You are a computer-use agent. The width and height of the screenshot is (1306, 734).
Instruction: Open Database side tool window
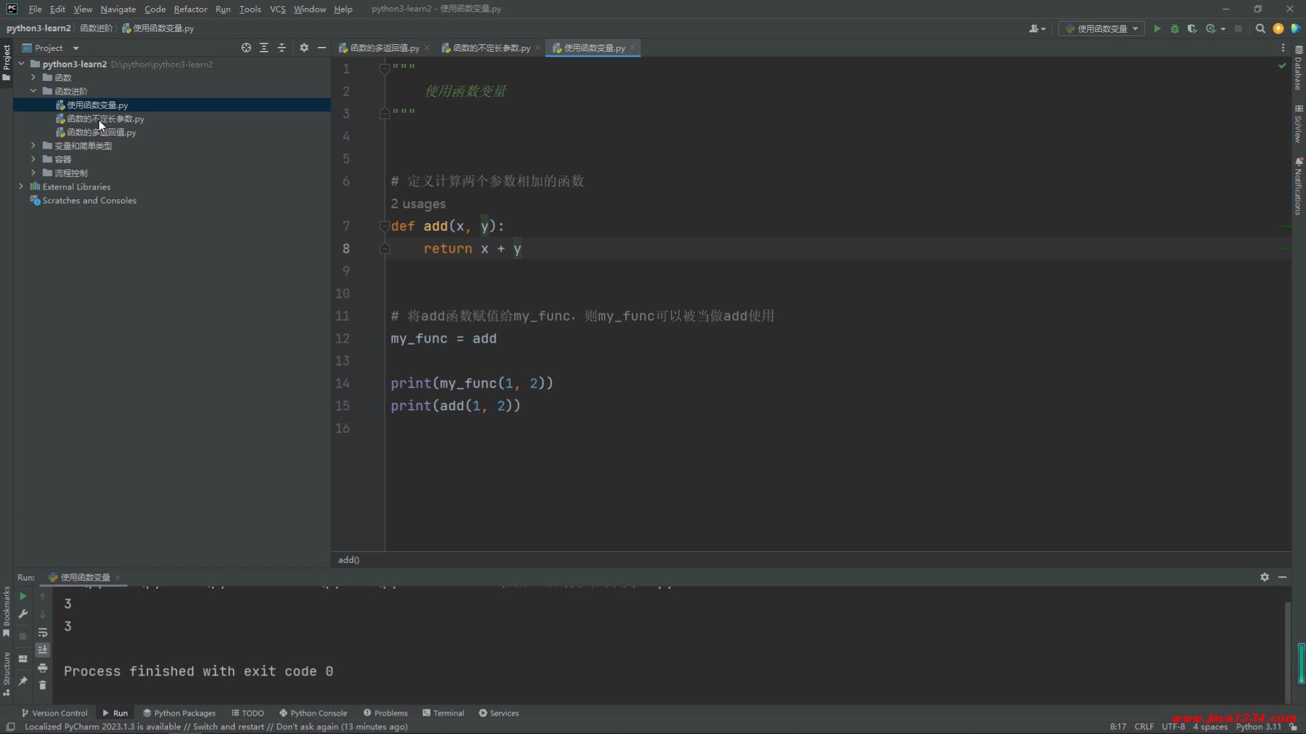[x=1299, y=68]
